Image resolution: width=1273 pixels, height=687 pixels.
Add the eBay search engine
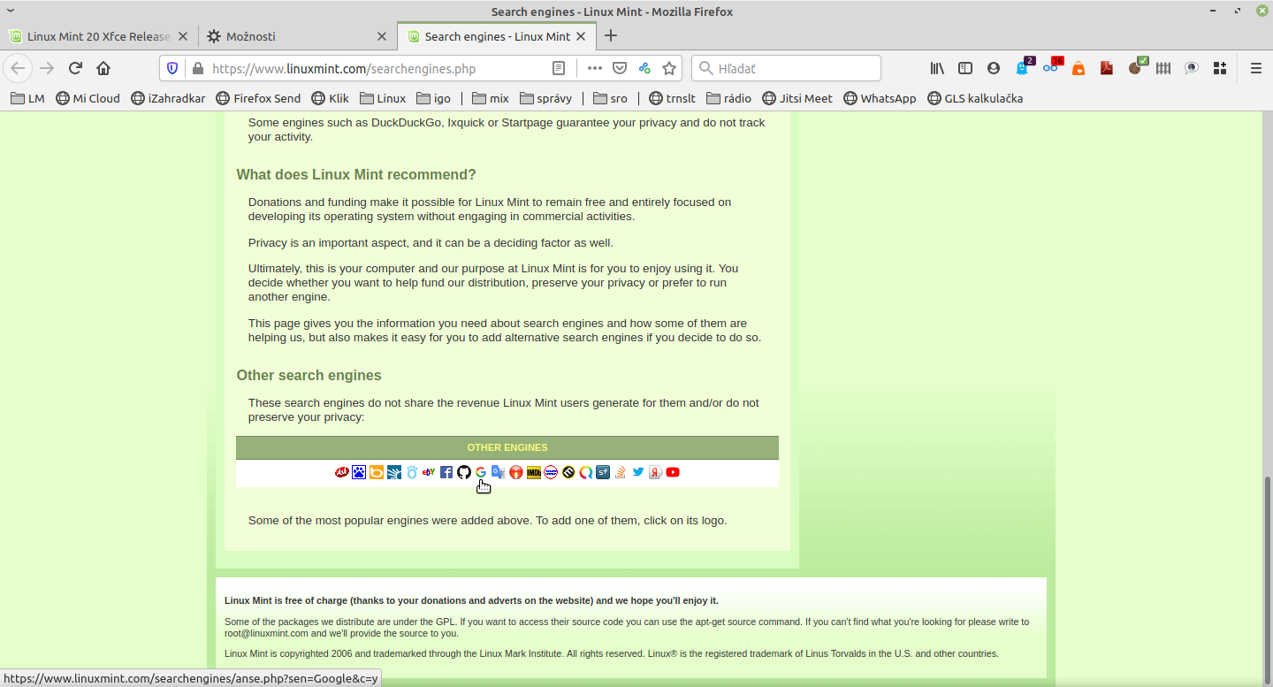pos(429,472)
